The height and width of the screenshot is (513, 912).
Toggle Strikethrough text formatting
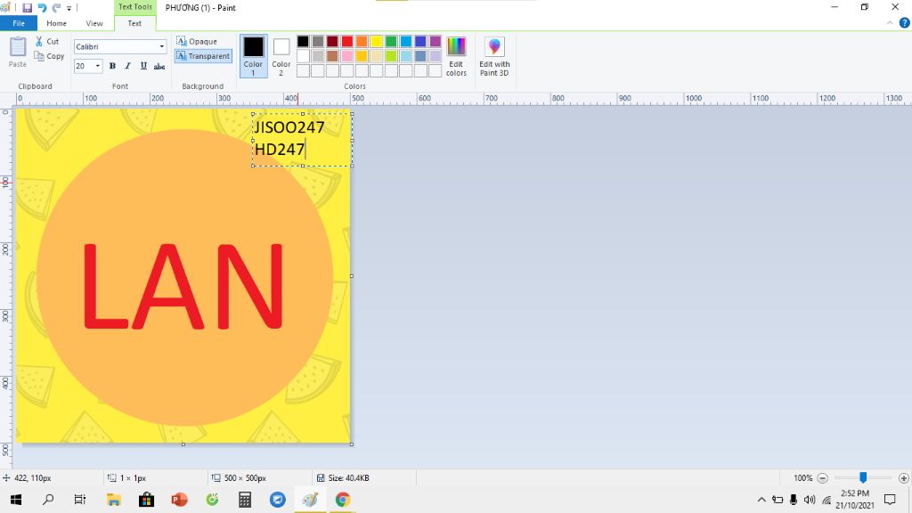click(x=159, y=66)
